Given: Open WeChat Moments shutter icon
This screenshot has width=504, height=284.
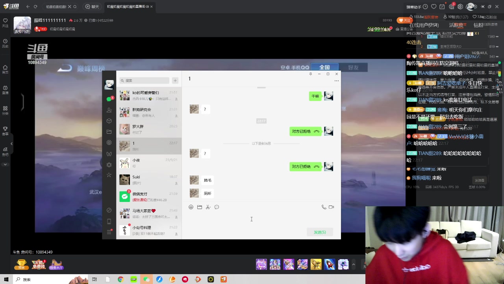Looking at the screenshot, I should point(109,142).
